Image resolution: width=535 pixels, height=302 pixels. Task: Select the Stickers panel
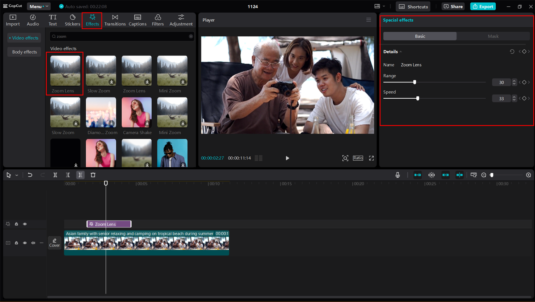coord(72,20)
